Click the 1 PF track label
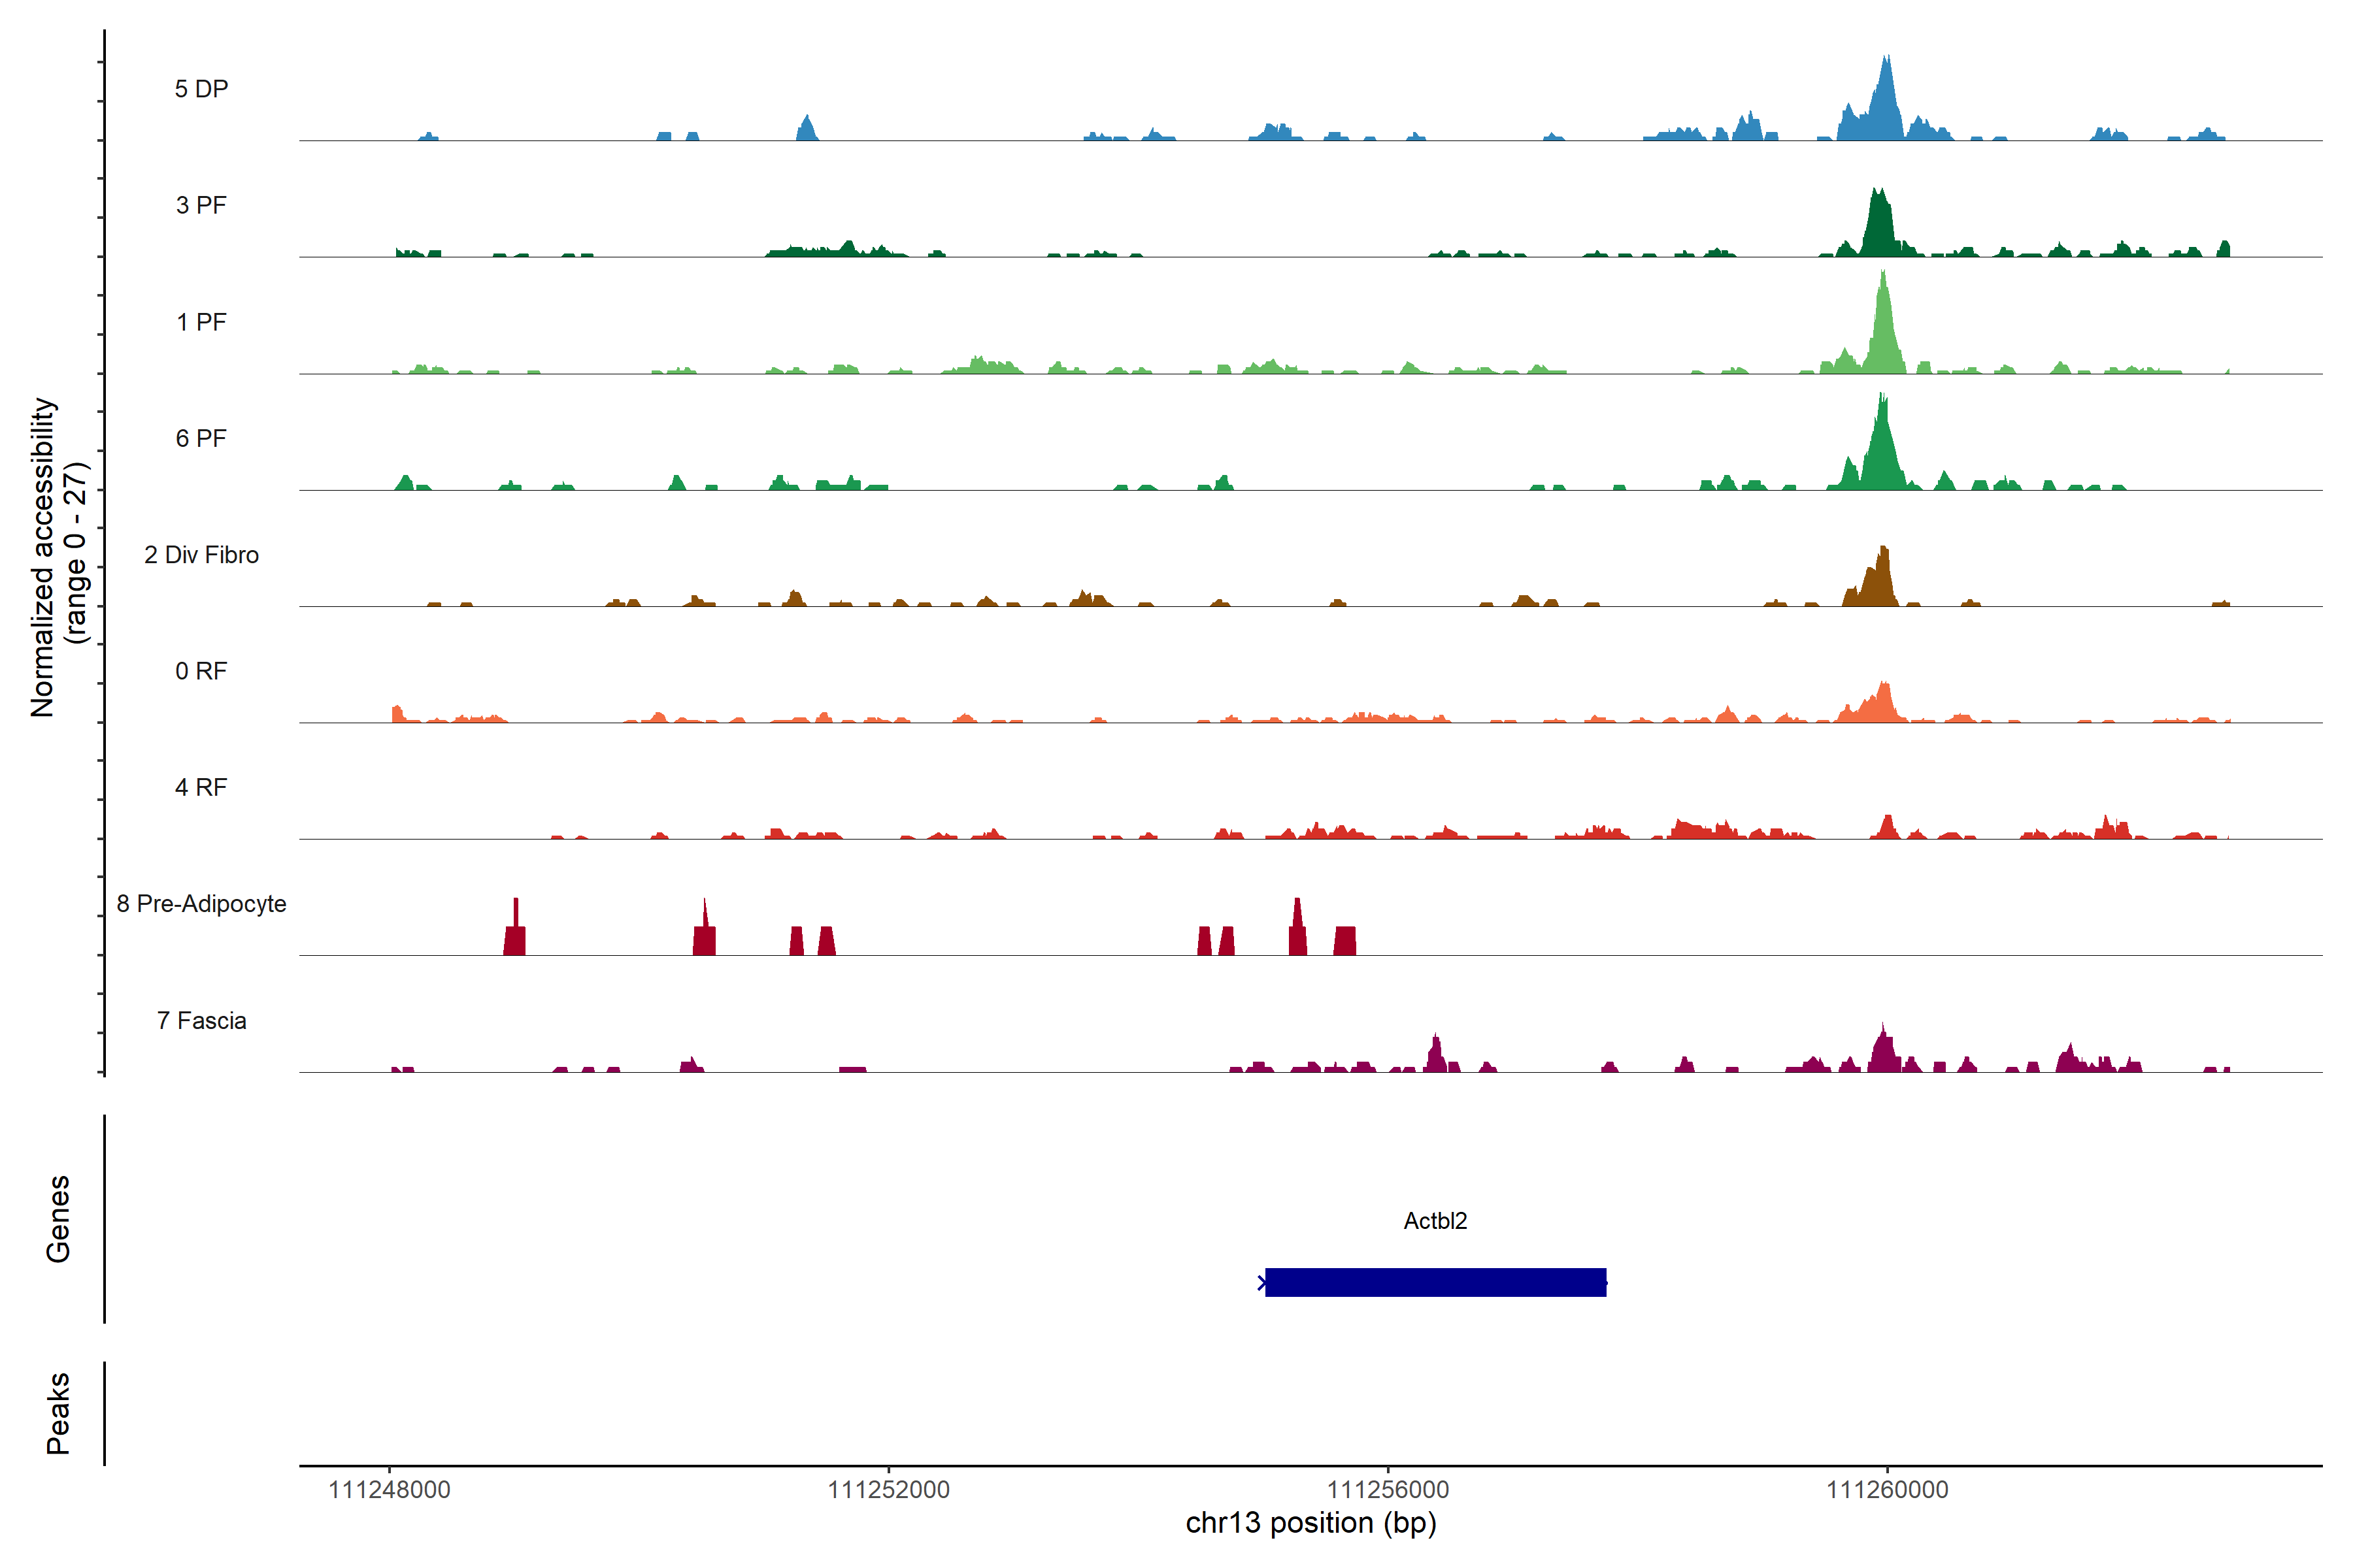This screenshot has width=2353, height=1568. [x=201, y=322]
